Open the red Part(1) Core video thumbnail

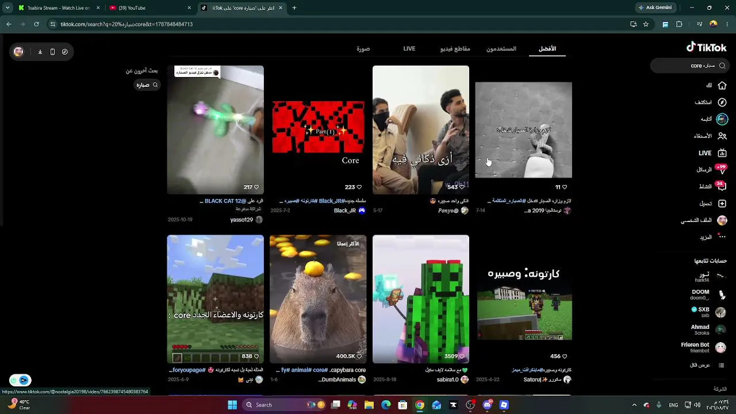[318, 130]
